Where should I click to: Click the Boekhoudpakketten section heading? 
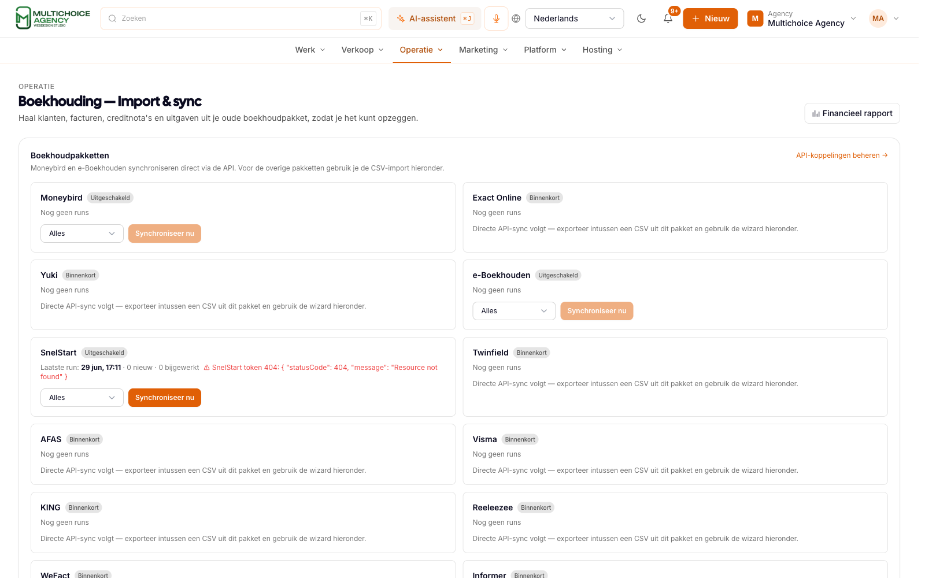click(70, 155)
